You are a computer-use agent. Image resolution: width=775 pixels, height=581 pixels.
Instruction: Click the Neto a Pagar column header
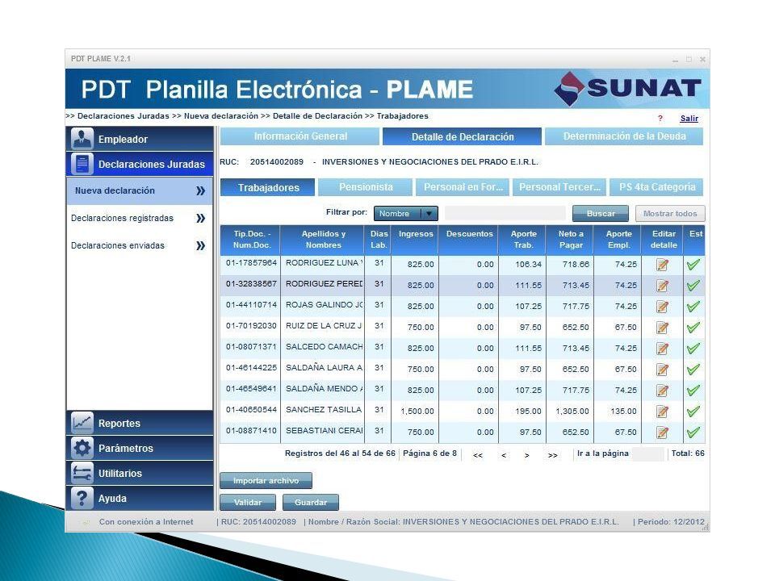click(571, 240)
